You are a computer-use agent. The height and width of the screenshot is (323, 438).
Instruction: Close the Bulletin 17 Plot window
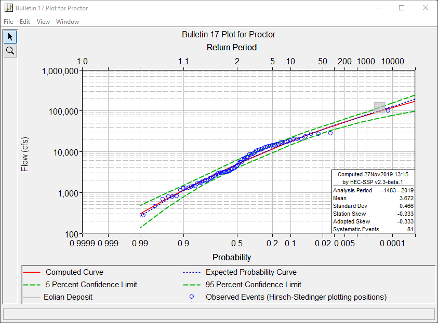point(426,8)
